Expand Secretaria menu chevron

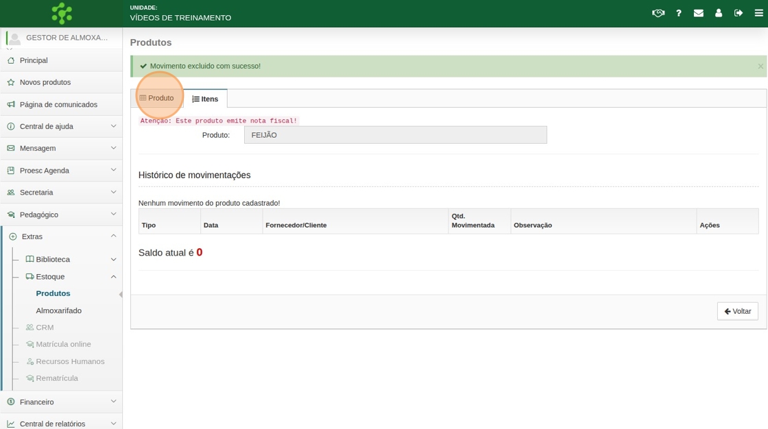[x=113, y=192]
